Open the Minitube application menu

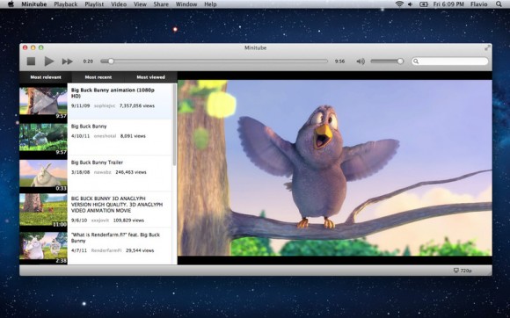(x=33, y=4)
